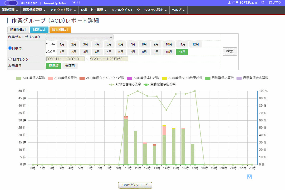
Task: Select the 月単位 radio button
Action: 10,48
